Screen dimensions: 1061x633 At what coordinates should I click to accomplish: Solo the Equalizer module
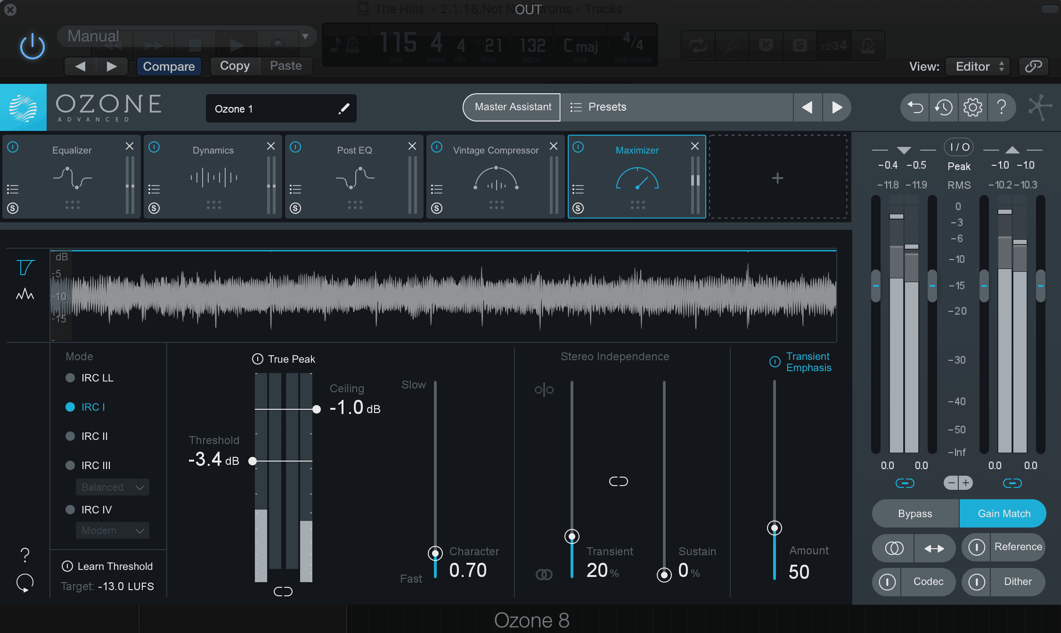pyautogui.click(x=13, y=208)
